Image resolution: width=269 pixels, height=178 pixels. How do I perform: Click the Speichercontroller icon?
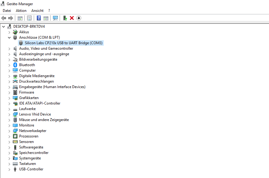click(15, 153)
